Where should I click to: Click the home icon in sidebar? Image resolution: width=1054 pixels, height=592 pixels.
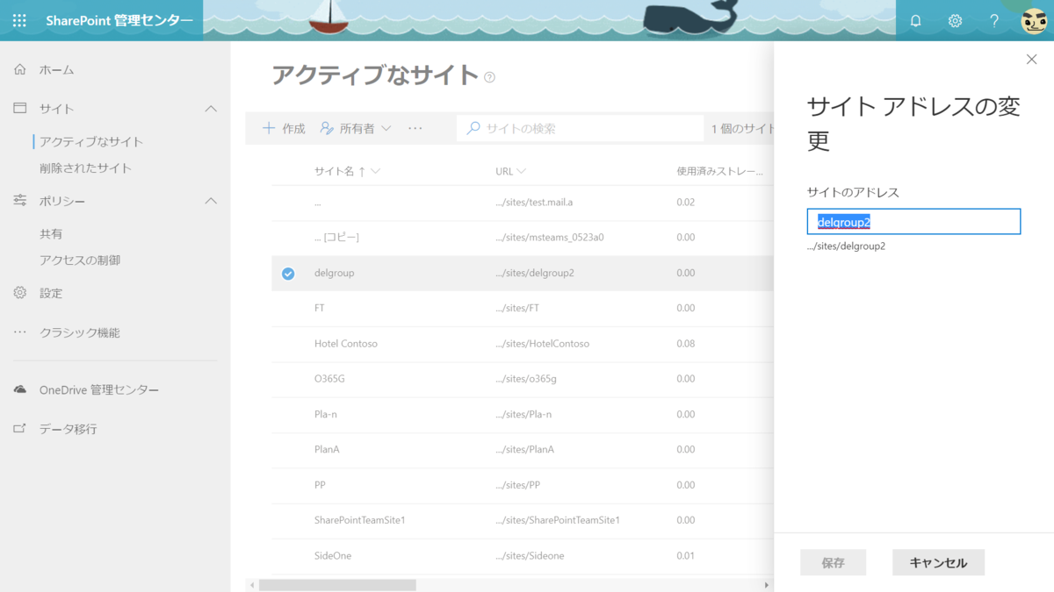click(19, 69)
